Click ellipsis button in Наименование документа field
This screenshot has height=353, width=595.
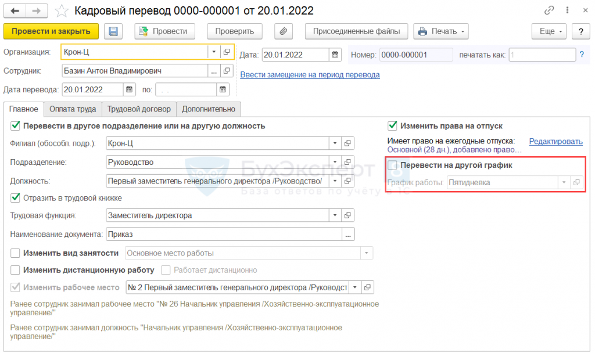[348, 234]
